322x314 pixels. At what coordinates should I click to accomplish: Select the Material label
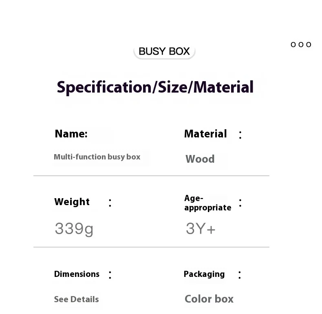pos(205,134)
